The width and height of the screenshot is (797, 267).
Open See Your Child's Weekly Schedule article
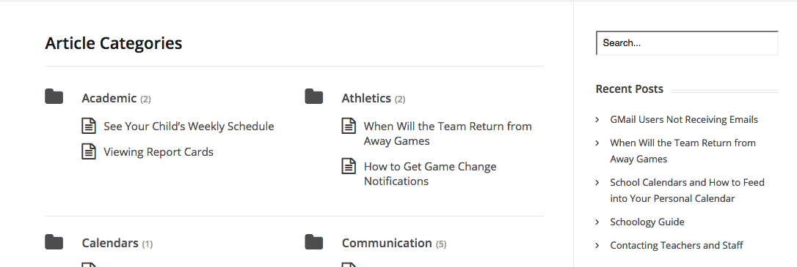pos(189,126)
